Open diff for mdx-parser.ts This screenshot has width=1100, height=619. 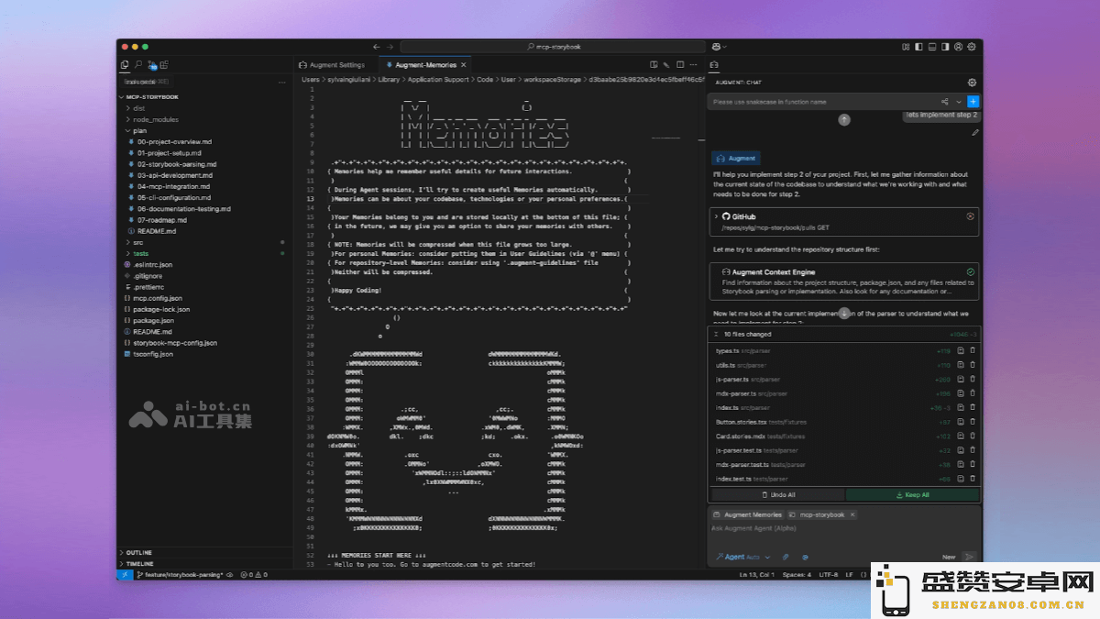(x=960, y=392)
